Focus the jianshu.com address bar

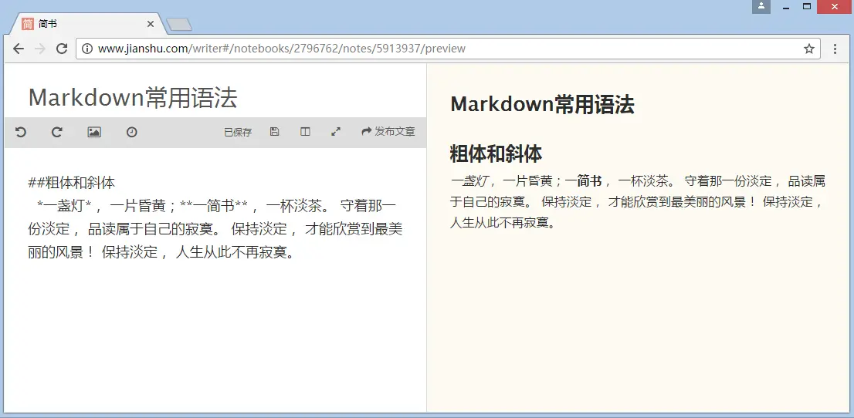pyautogui.click(x=446, y=49)
